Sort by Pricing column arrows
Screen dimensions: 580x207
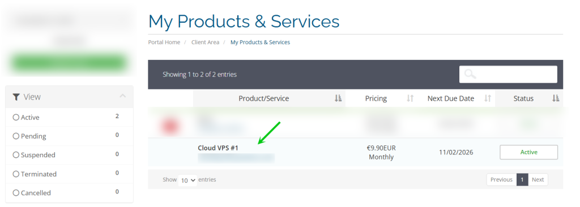click(x=410, y=98)
